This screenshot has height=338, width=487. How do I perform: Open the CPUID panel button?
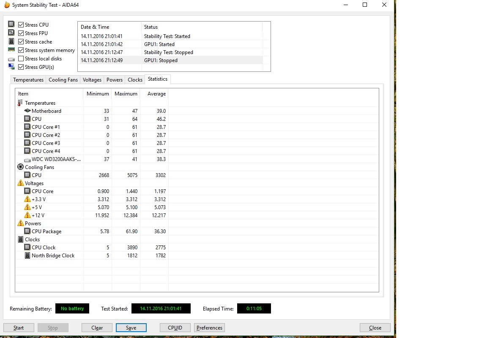(x=175, y=328)
